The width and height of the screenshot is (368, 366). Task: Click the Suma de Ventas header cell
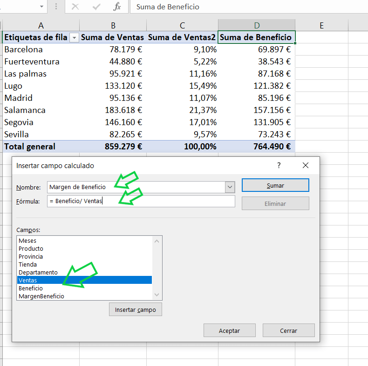coord(113,37)
